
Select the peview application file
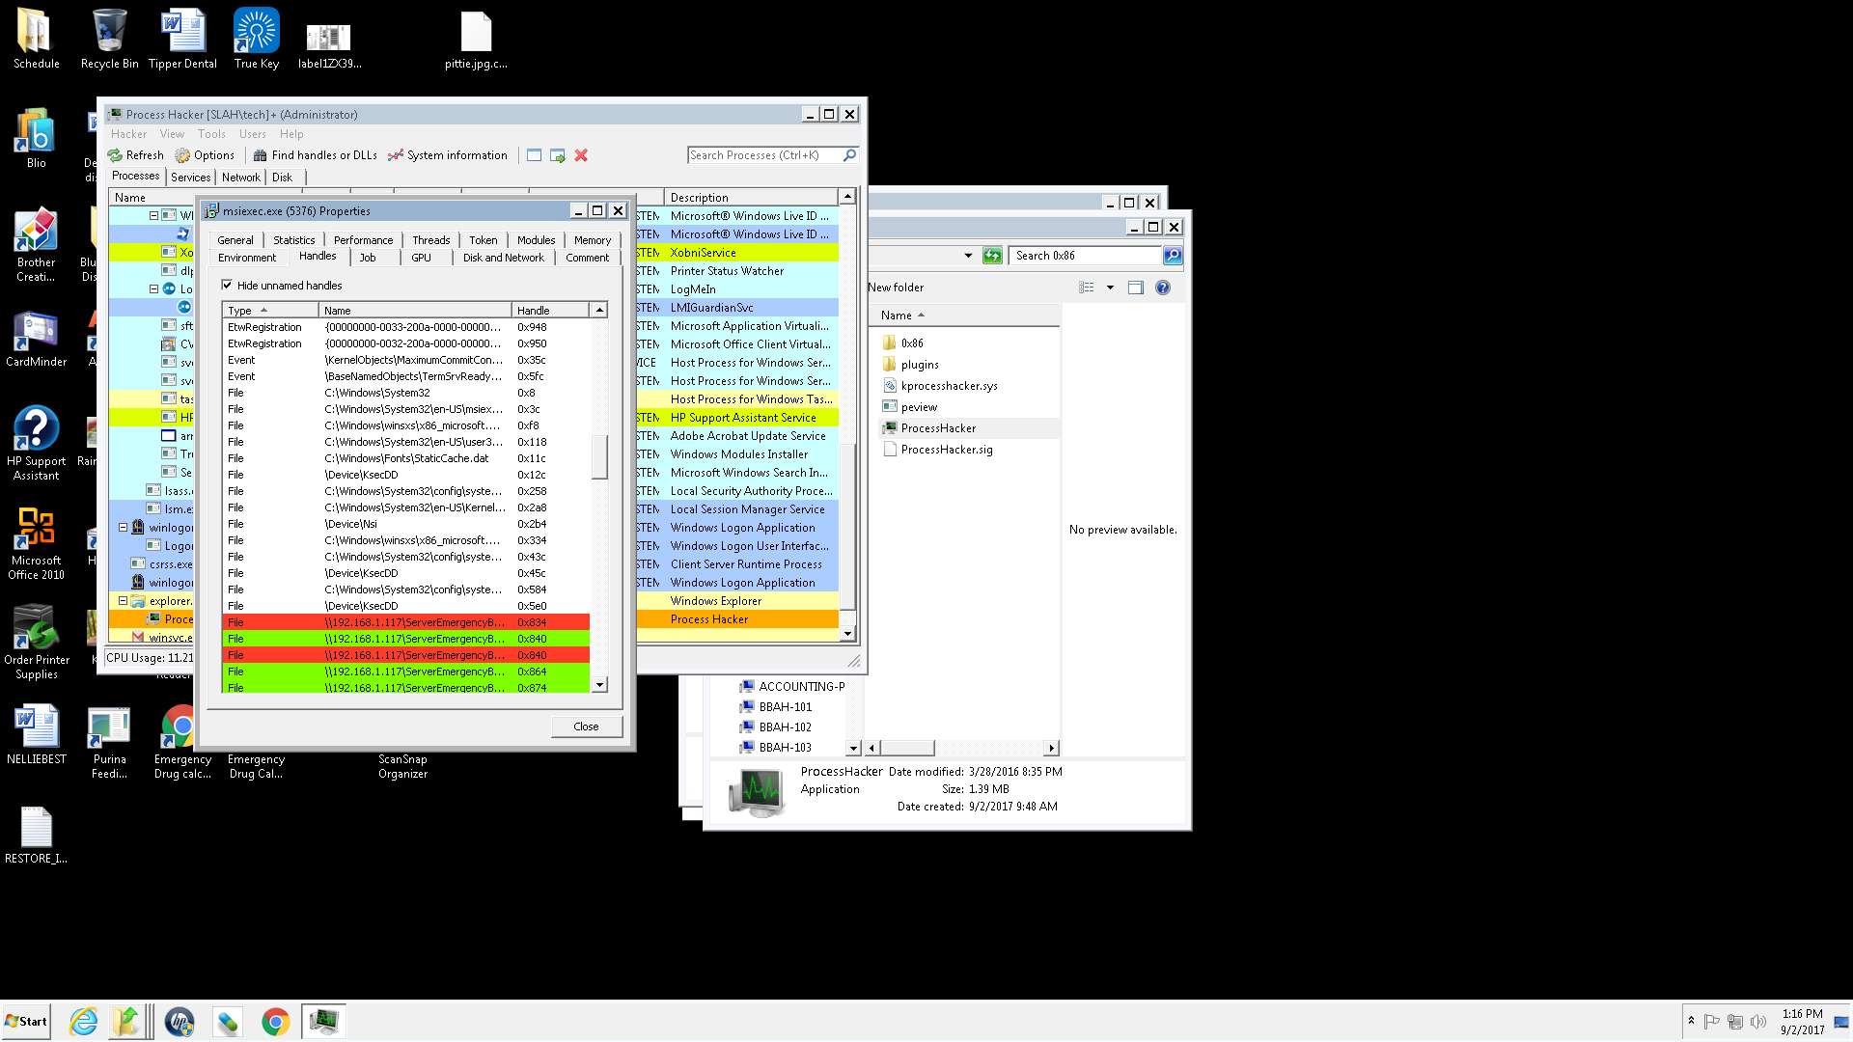coord(909,407)
